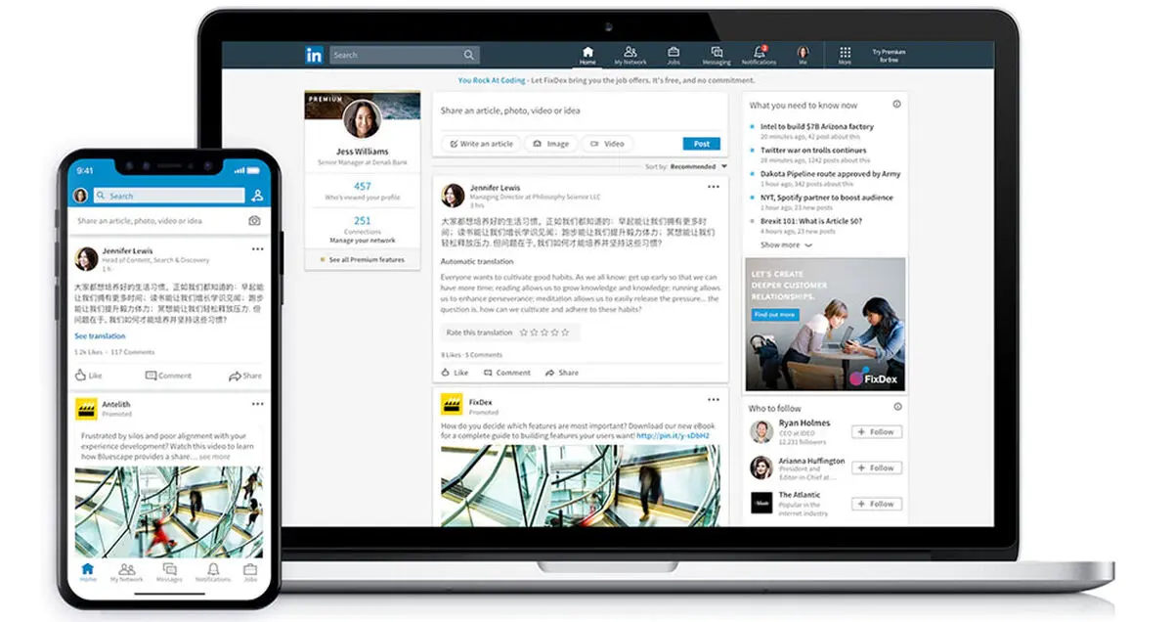Screen dimensions: 1173x622
Task: Open Messaging in the laptop navbar
Action: coord(717,55)
